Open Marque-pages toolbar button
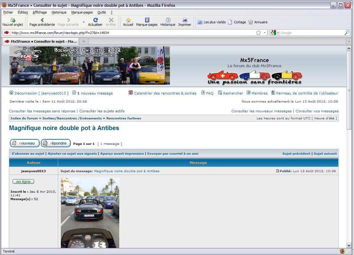The height and width of the screenshot is (255, 354). [x=147, y=22]
